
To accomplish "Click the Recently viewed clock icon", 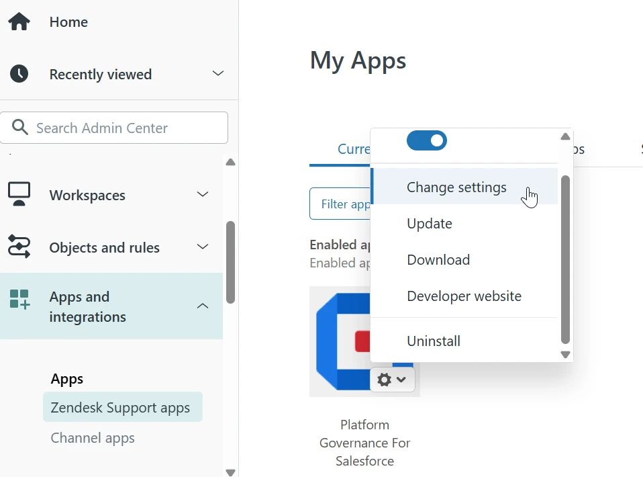I will (x=19, y=74).
